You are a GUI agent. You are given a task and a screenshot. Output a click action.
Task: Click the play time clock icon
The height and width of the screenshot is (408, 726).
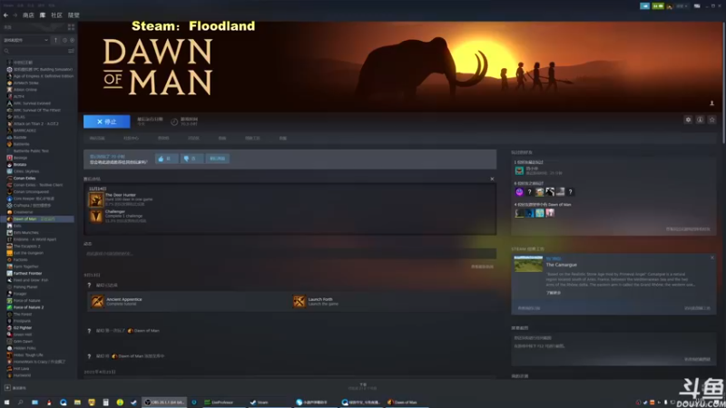tap(174, 121)
